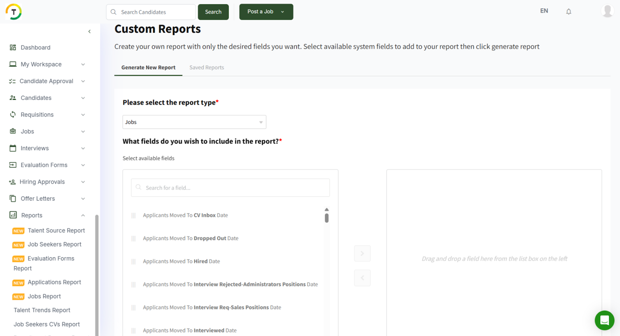The image size is (620, 336).
Task: Switch language using the EN selector
Action: [x=544, y=11]
